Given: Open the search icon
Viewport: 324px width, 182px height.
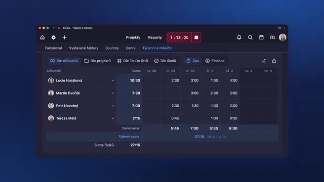Looking at the screenshot, I should tap(250, 37).
